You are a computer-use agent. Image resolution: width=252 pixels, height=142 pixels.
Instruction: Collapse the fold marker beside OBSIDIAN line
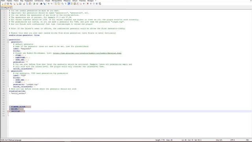(x=8, y=111)
